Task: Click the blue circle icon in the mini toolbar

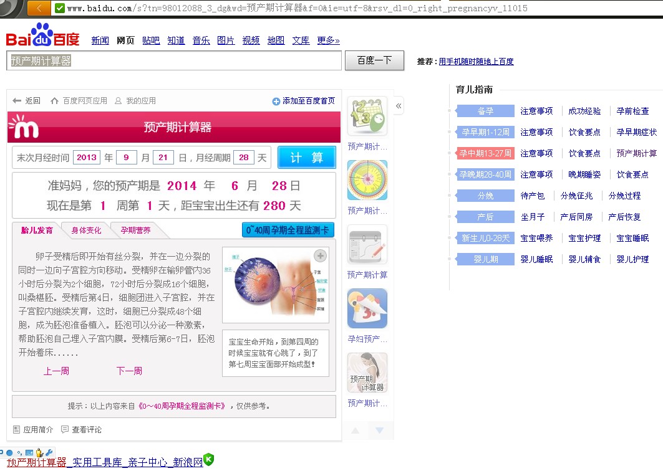Action: [x=9, y=452]
